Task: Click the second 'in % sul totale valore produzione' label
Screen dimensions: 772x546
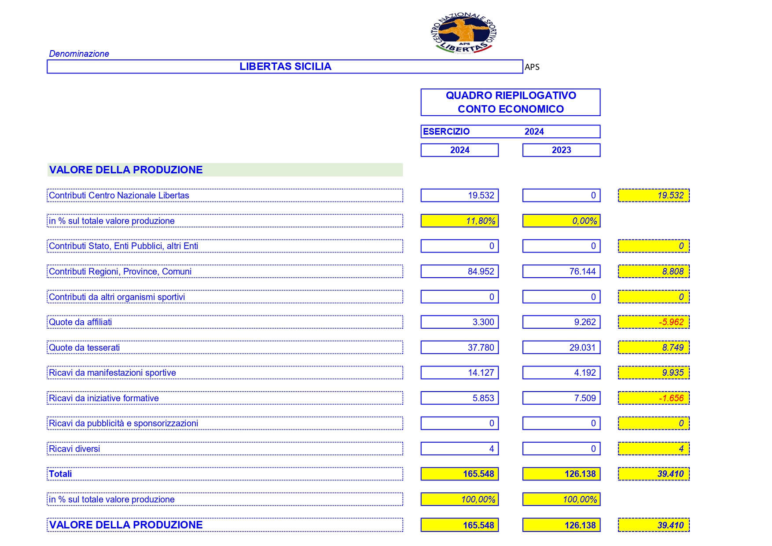Action: [225, 499]
